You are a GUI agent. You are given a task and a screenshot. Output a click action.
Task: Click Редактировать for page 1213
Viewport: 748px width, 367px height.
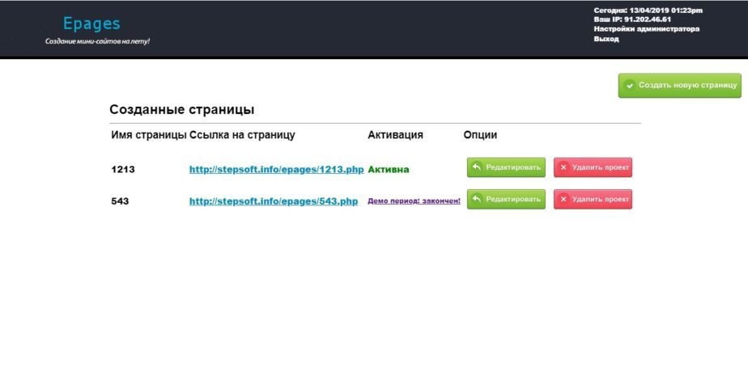point(506,167)
